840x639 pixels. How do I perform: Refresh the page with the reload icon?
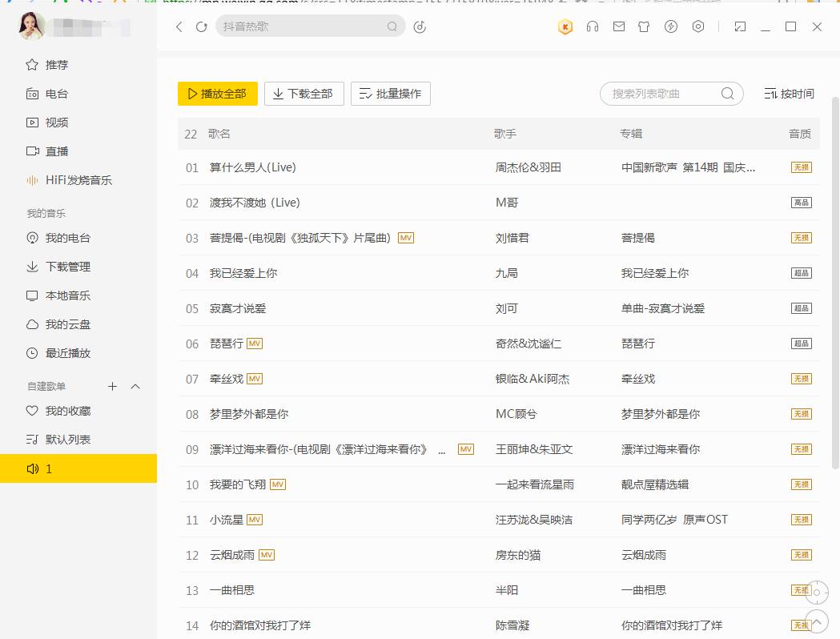202,26
